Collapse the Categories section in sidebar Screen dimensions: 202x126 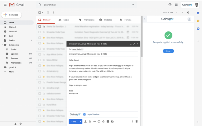2,45
